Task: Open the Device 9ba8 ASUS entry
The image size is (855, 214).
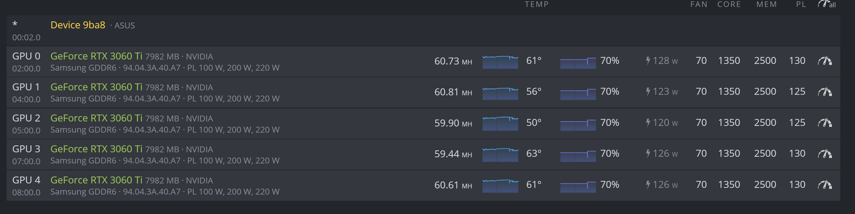Action: point(78,25)
